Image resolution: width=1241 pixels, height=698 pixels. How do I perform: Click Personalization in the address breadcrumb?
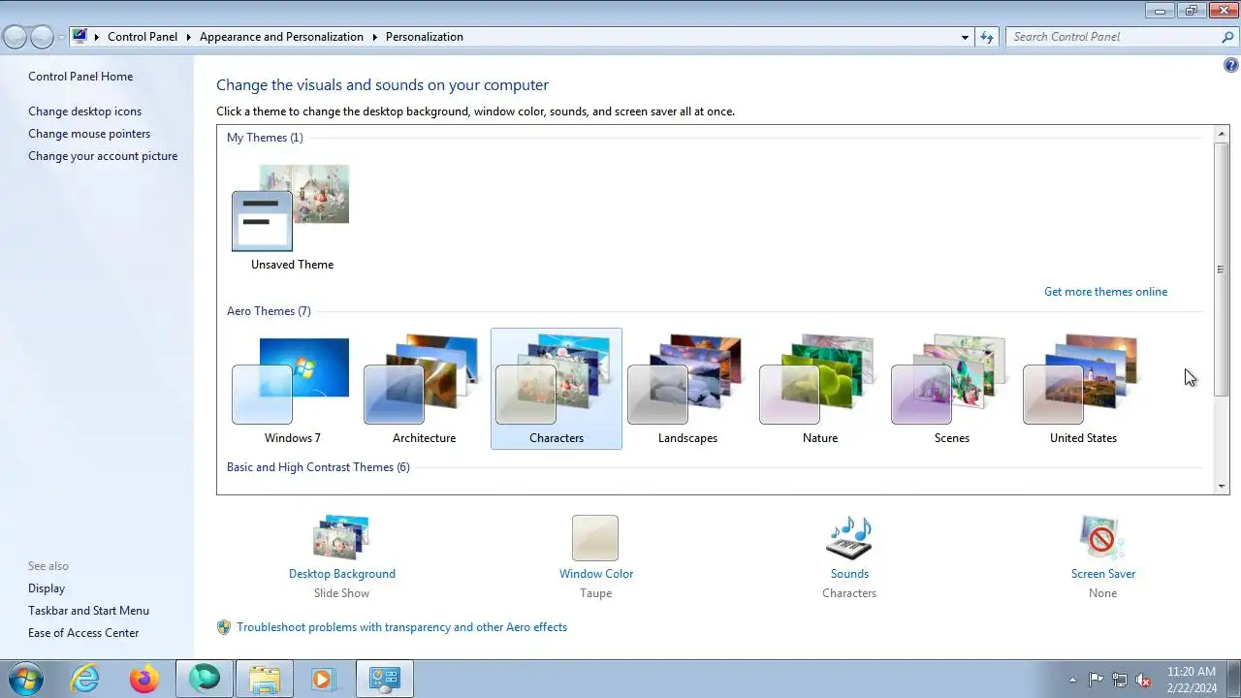425,37
